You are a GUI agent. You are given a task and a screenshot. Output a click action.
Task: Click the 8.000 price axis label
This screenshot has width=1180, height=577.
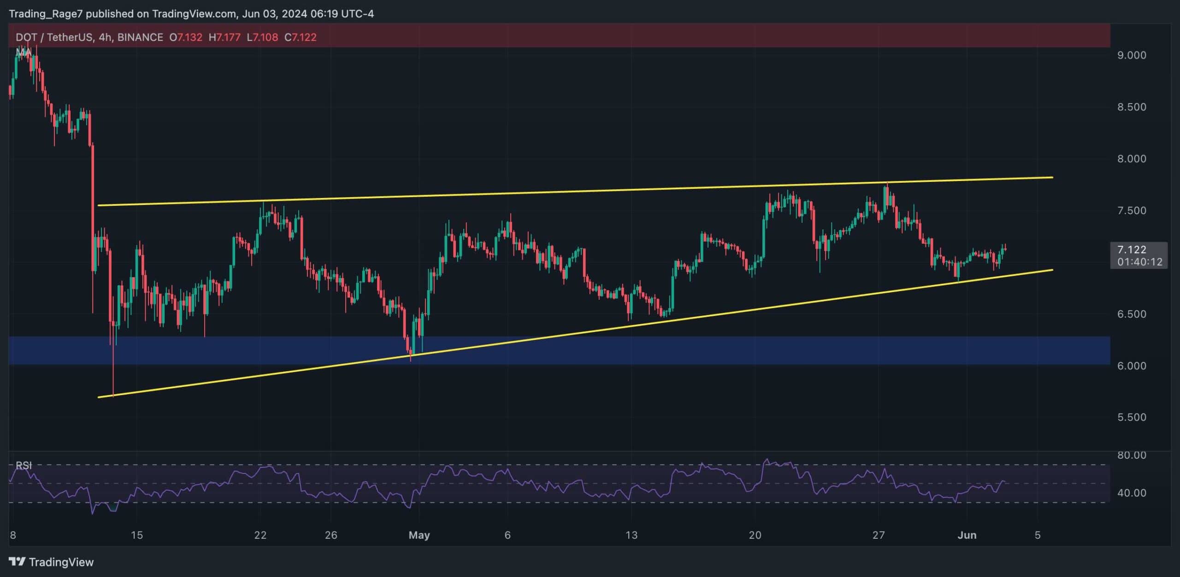pos(1132,159)
